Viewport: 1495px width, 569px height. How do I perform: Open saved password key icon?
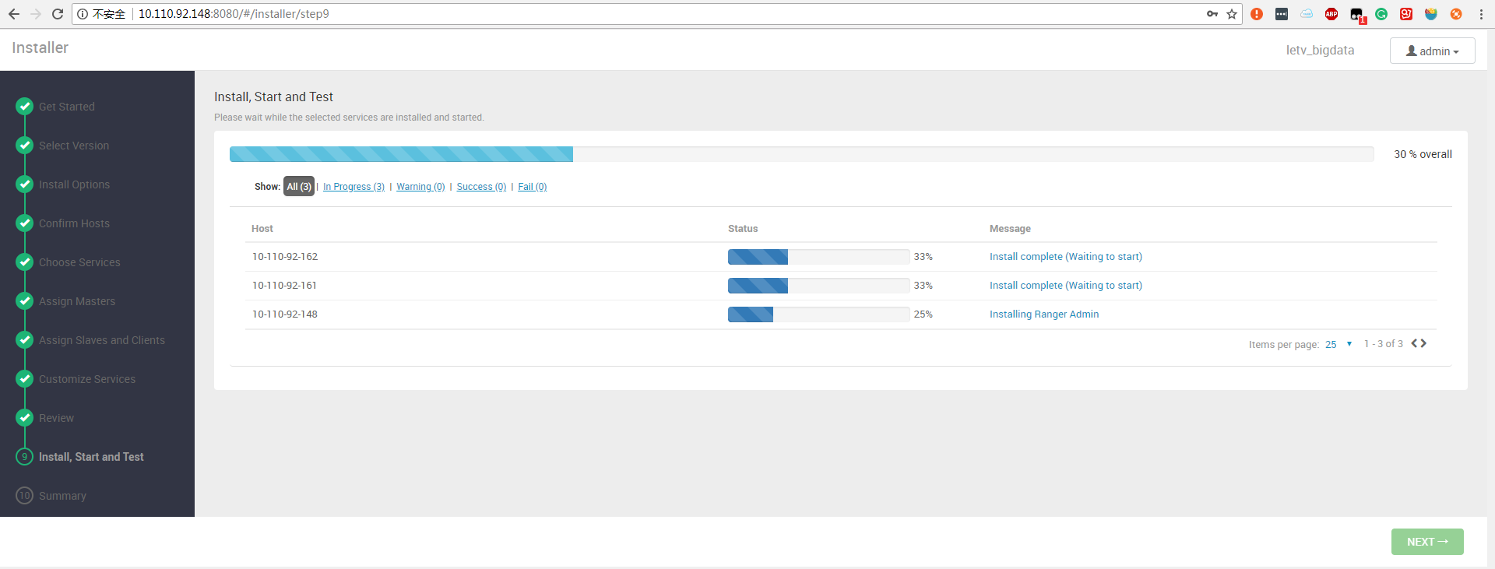coord(1212,14)
